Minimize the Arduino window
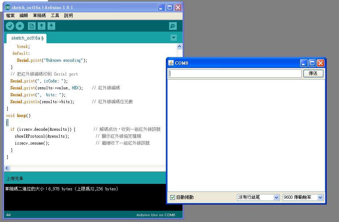 (161, 8)
